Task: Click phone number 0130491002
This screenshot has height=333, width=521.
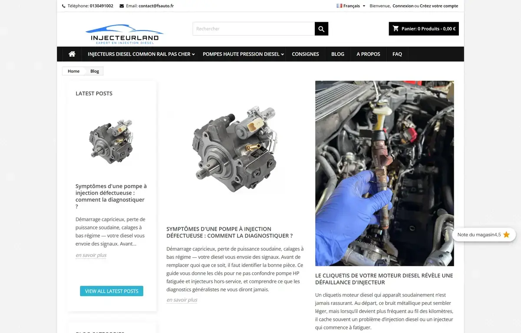Action: coord(102,6)
